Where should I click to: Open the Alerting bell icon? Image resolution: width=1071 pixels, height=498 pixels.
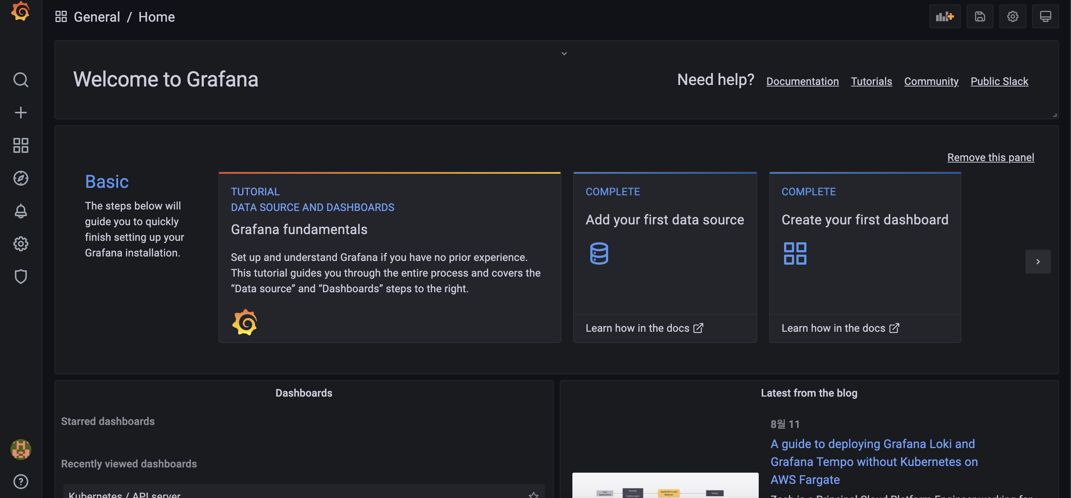pyautogui.click(x=21, y=211)
